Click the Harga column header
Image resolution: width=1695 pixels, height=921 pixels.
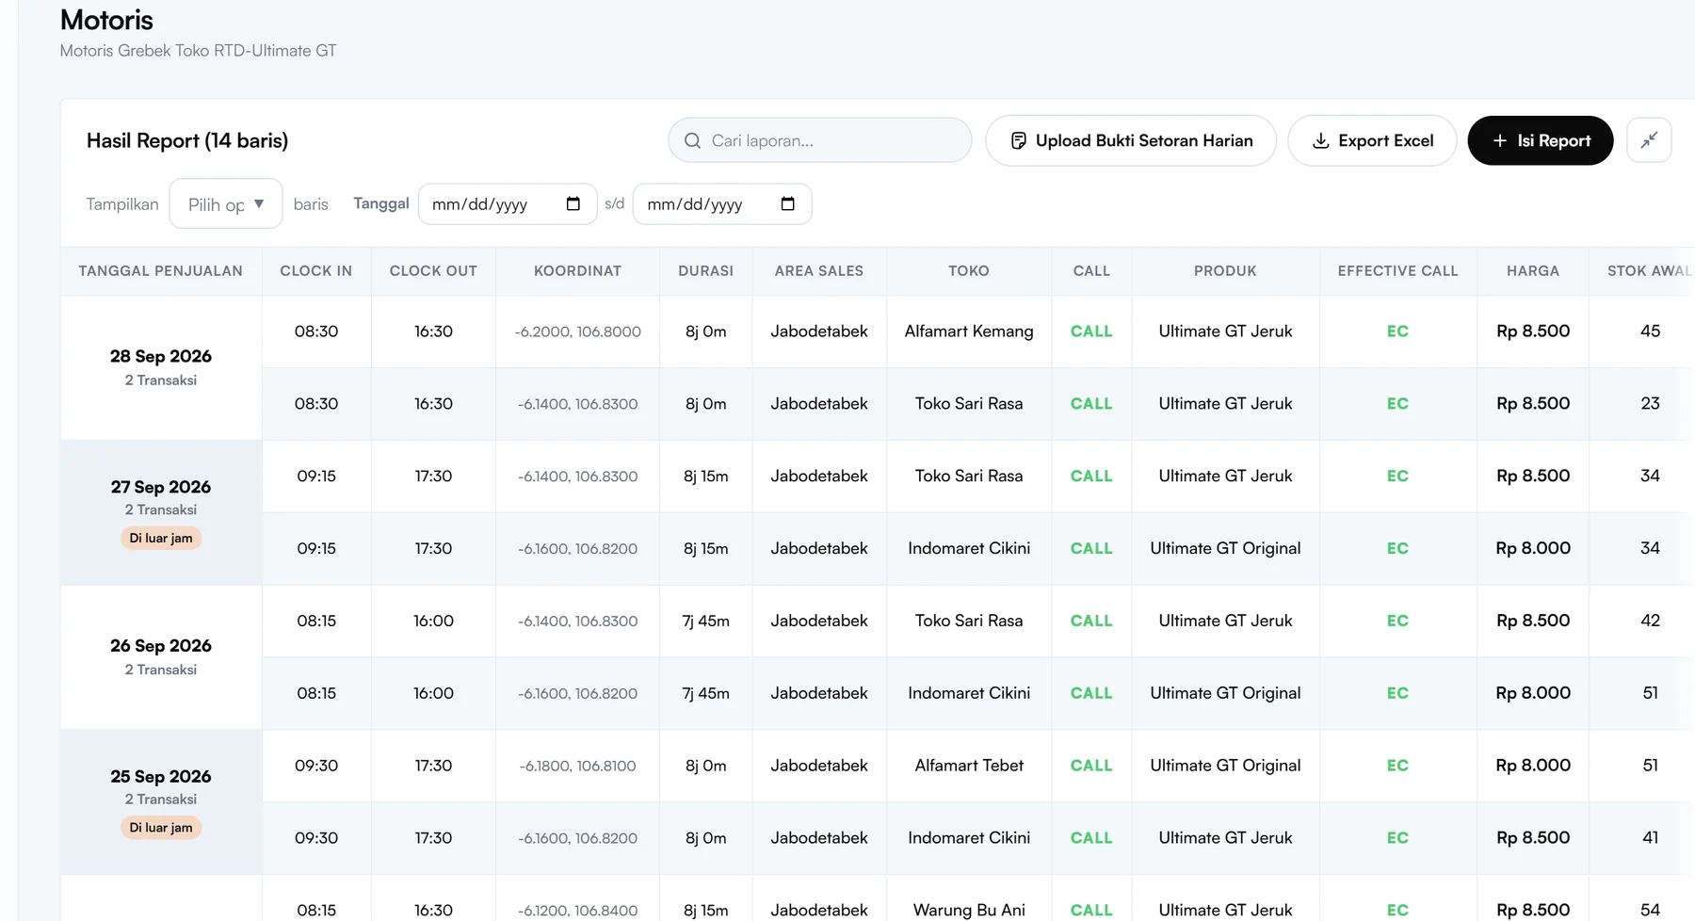(1533, 271)
